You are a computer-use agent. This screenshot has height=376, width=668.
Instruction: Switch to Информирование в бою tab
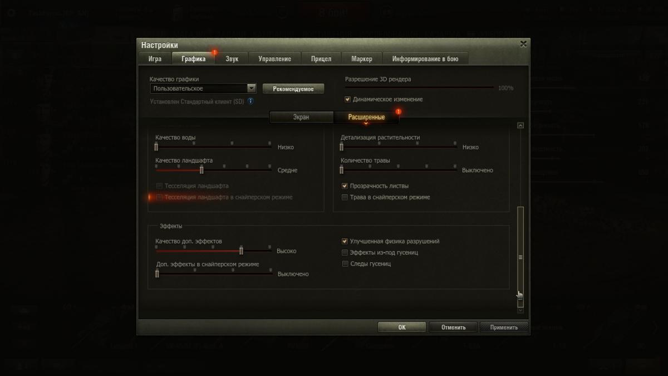425,58
